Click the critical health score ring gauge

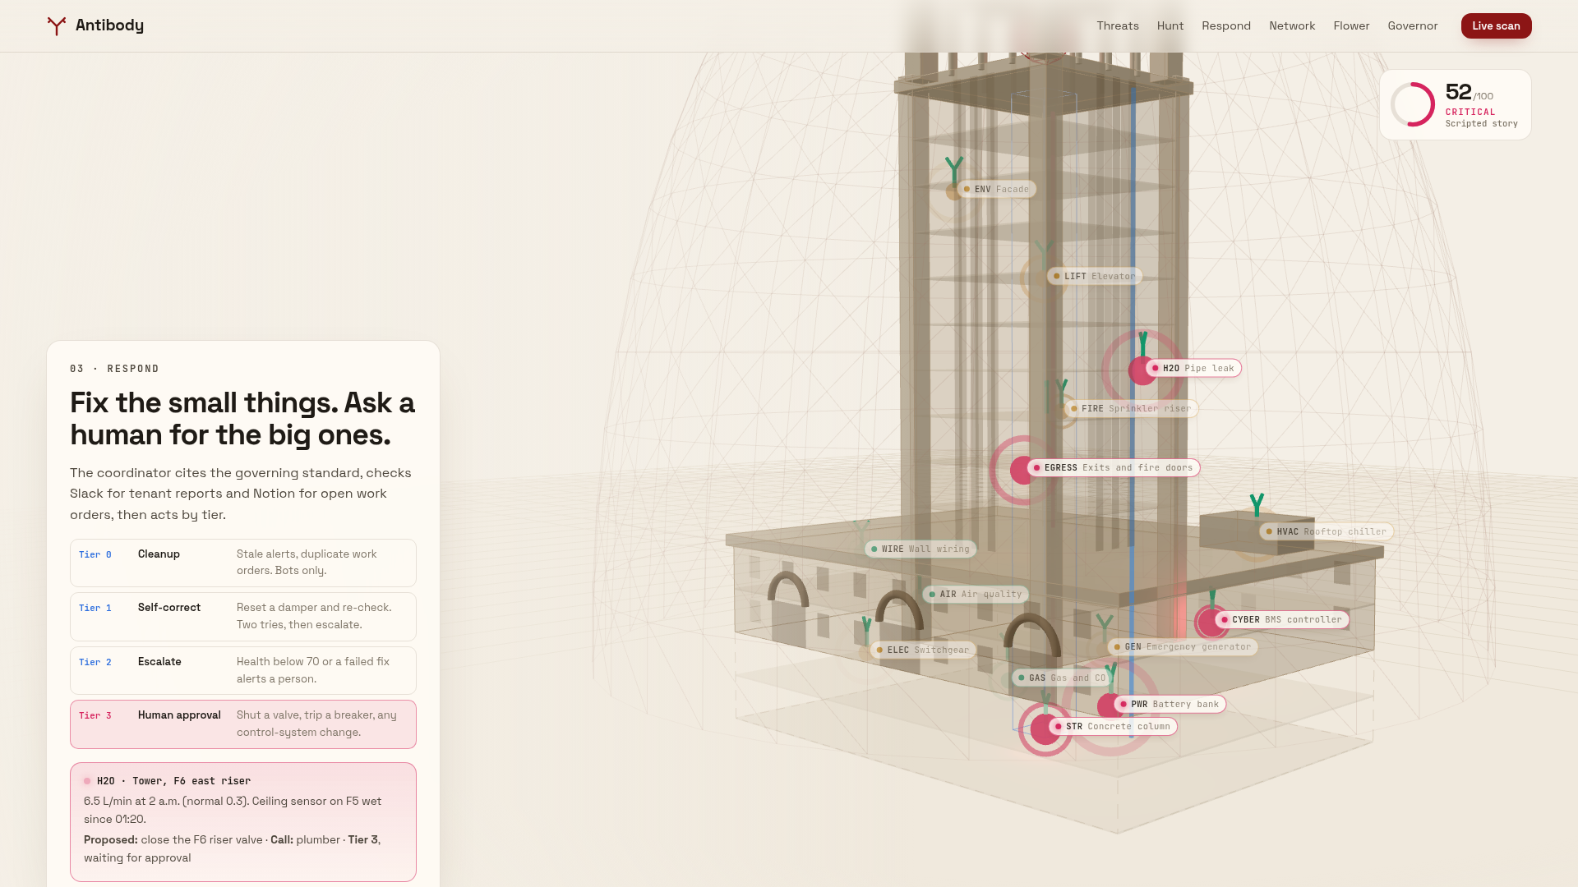(1412, 104)
